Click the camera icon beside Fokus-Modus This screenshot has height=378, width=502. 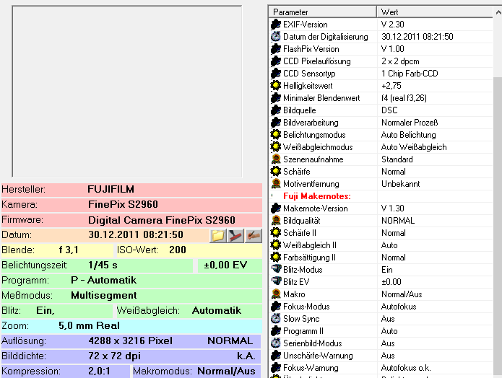coord(276,307)
